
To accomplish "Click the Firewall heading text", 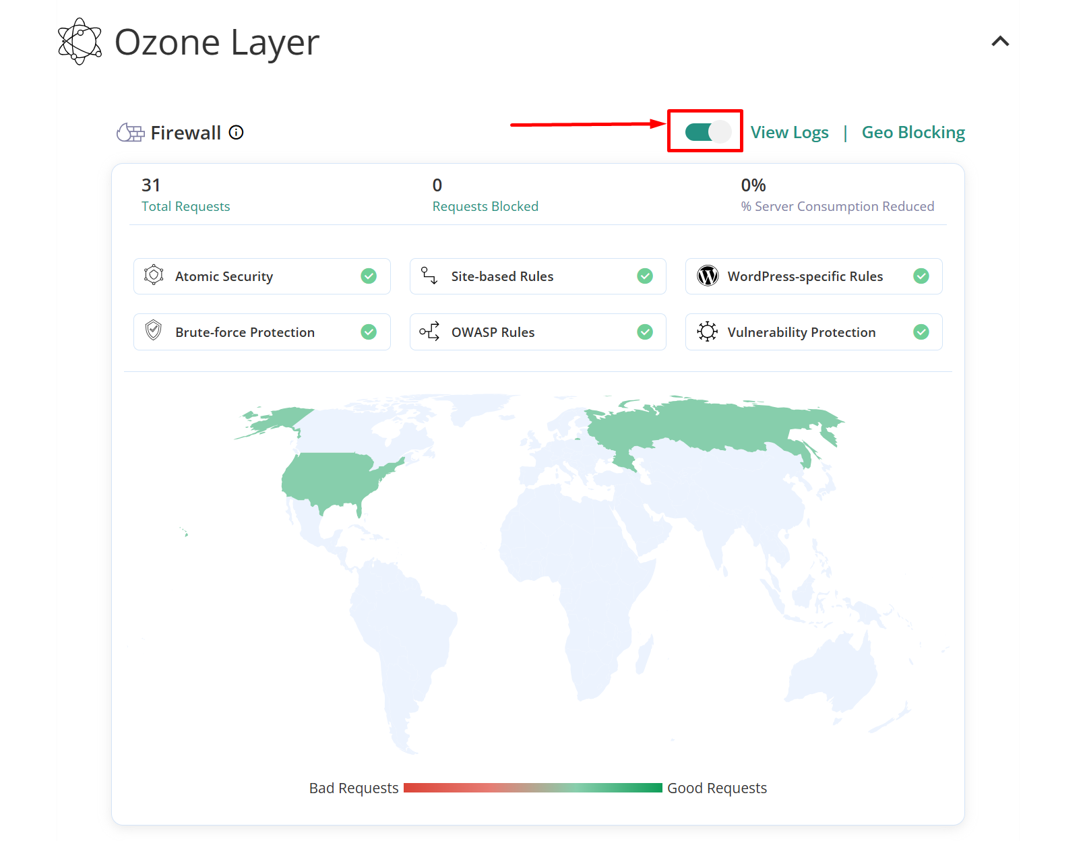I will (185, 133).
